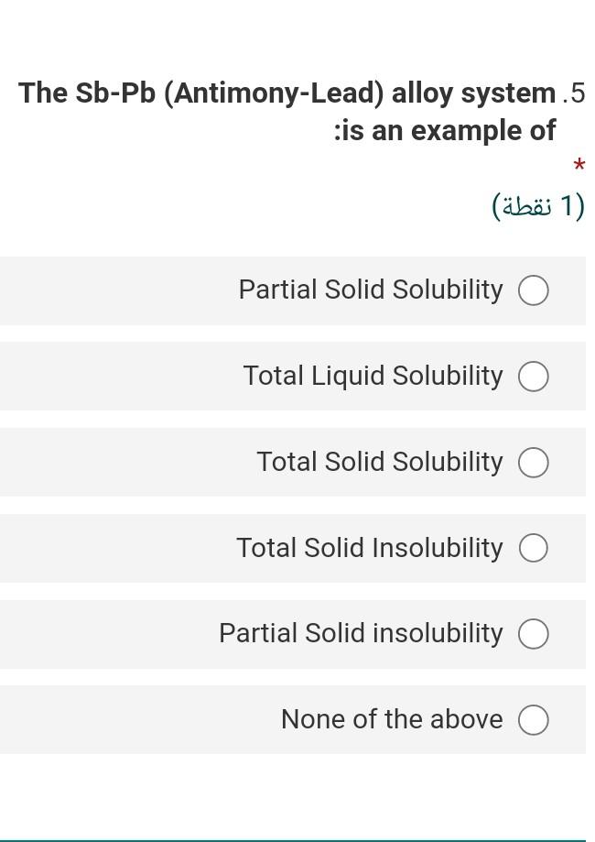
Task: Click the question number 5
Action: (x=574, y=93)
